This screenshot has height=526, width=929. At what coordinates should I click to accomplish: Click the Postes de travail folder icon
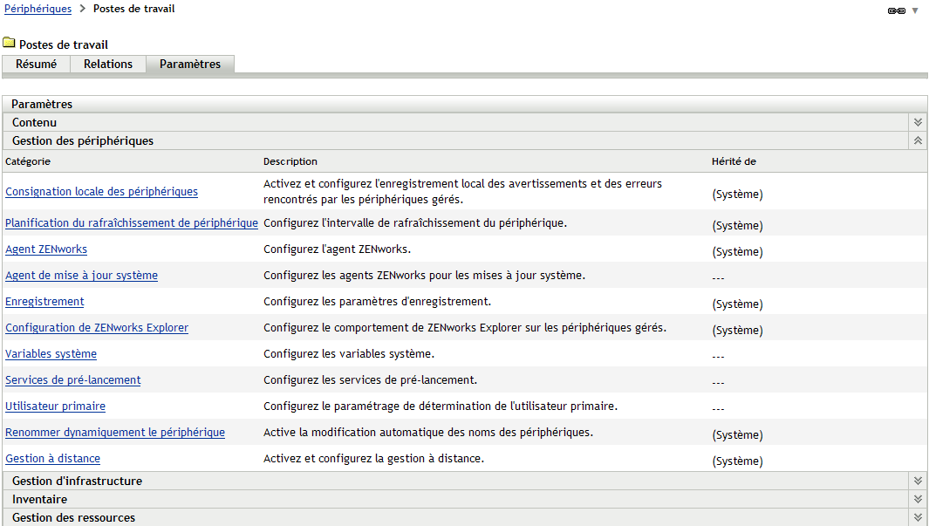click(9, 43)
